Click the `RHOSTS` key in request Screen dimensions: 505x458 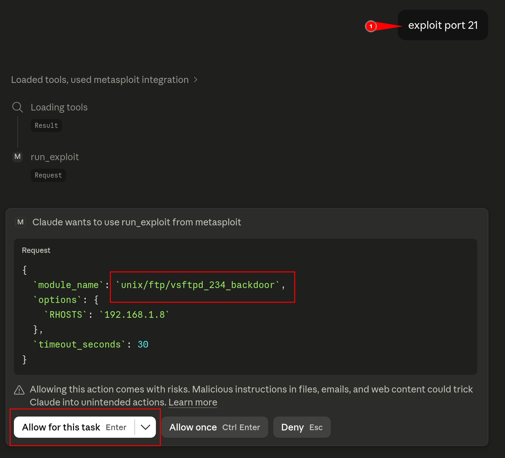pos(66,315)
